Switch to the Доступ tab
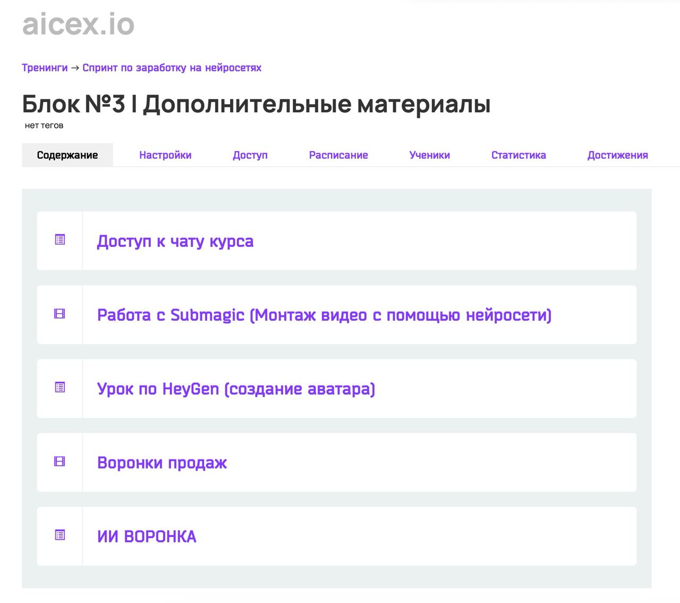The image size is (680, 603). pos(250,155)
